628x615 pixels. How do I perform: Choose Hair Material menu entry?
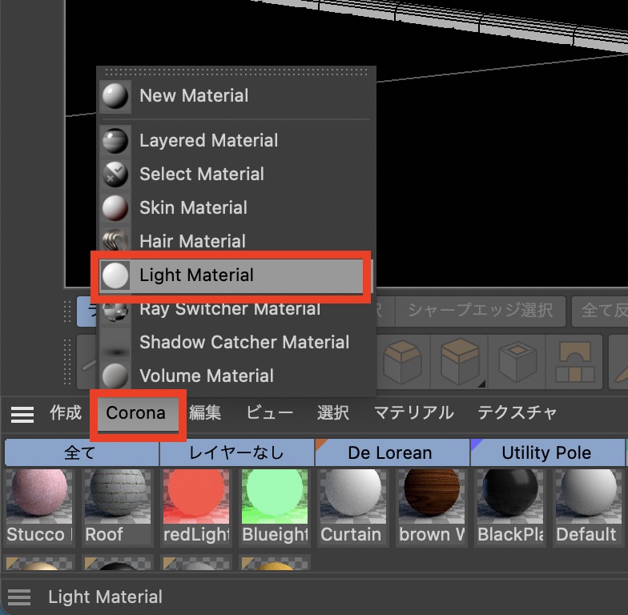coord(236,242)
